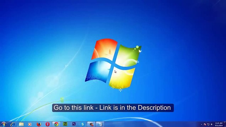Viewport: 226px width, 127px height.
Task: Open Firefox from the taskbar
Action: (39, 124)
